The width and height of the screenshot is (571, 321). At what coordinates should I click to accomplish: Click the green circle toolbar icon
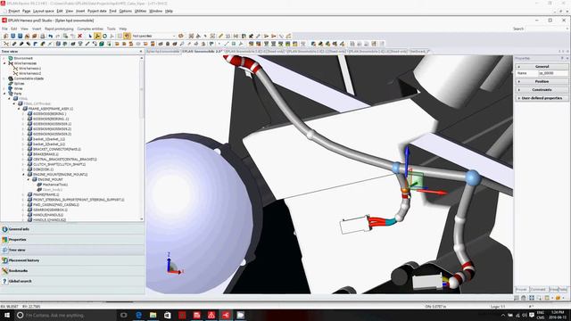(x=104, y=36)
